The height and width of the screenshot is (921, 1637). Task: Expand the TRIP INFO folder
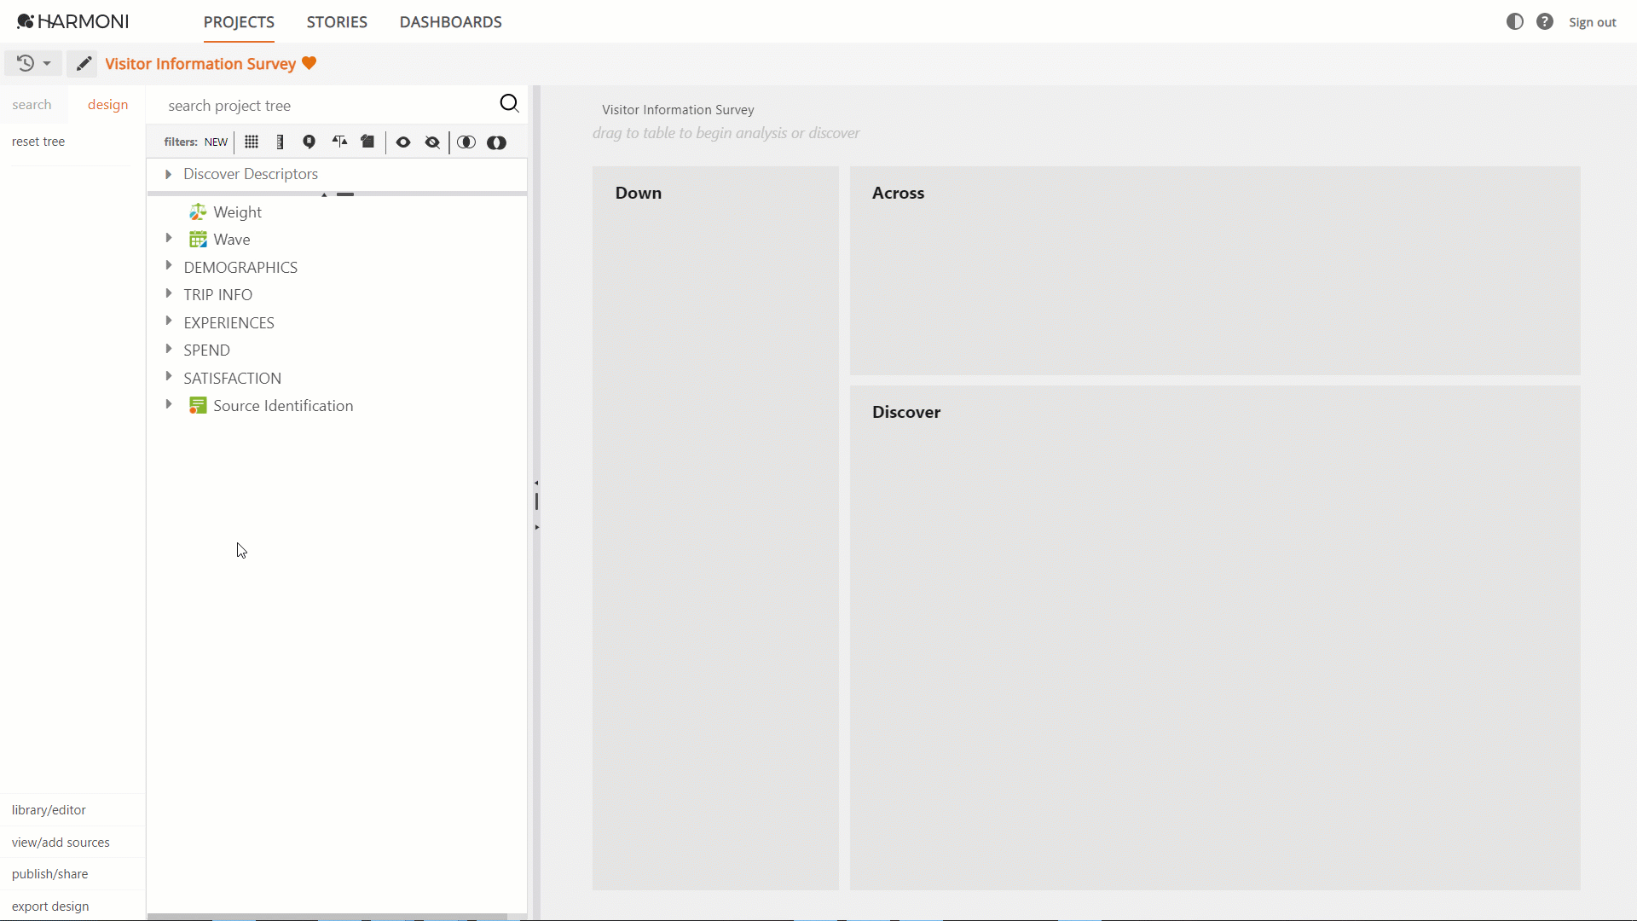(168, 293)
